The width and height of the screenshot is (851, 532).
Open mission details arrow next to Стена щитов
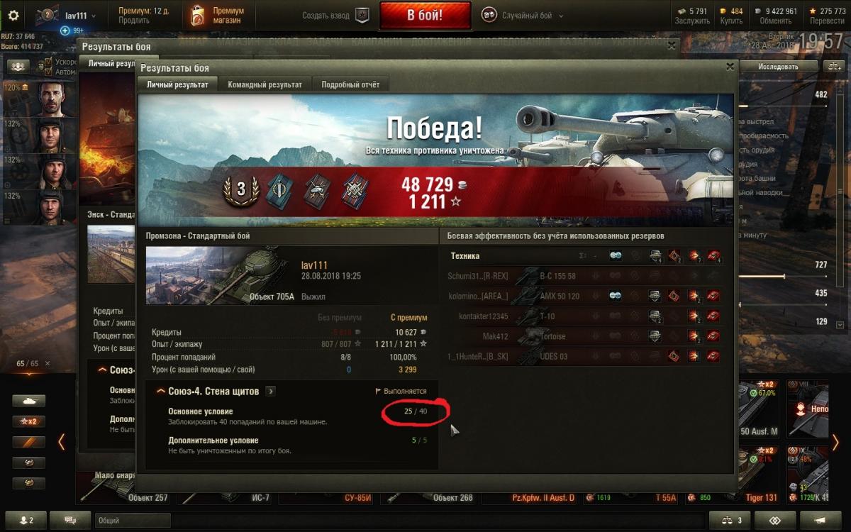click(272, 391)
